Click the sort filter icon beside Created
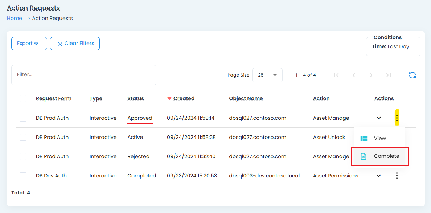This screenshot has width=431, height=213. click(x=169, y=99)
